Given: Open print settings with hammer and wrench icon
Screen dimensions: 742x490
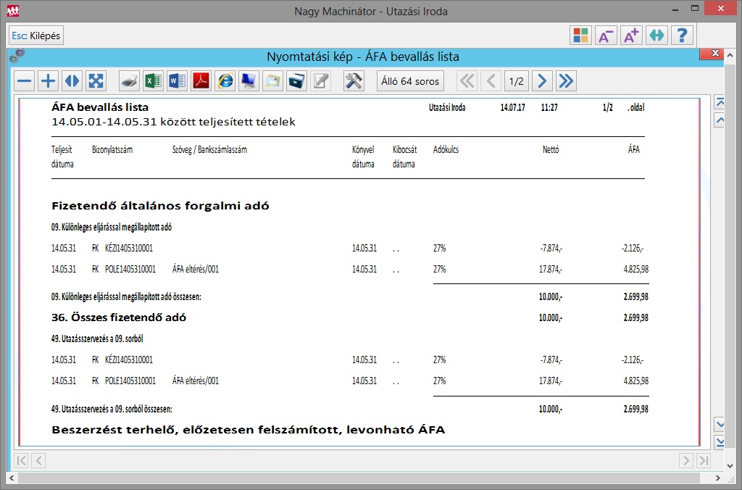Looking at the screenshot, I should [354, 81].
